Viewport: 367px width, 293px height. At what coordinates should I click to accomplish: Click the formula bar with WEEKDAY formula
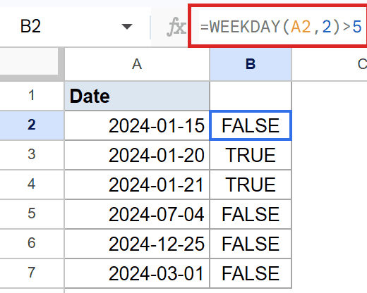[278, 27]
